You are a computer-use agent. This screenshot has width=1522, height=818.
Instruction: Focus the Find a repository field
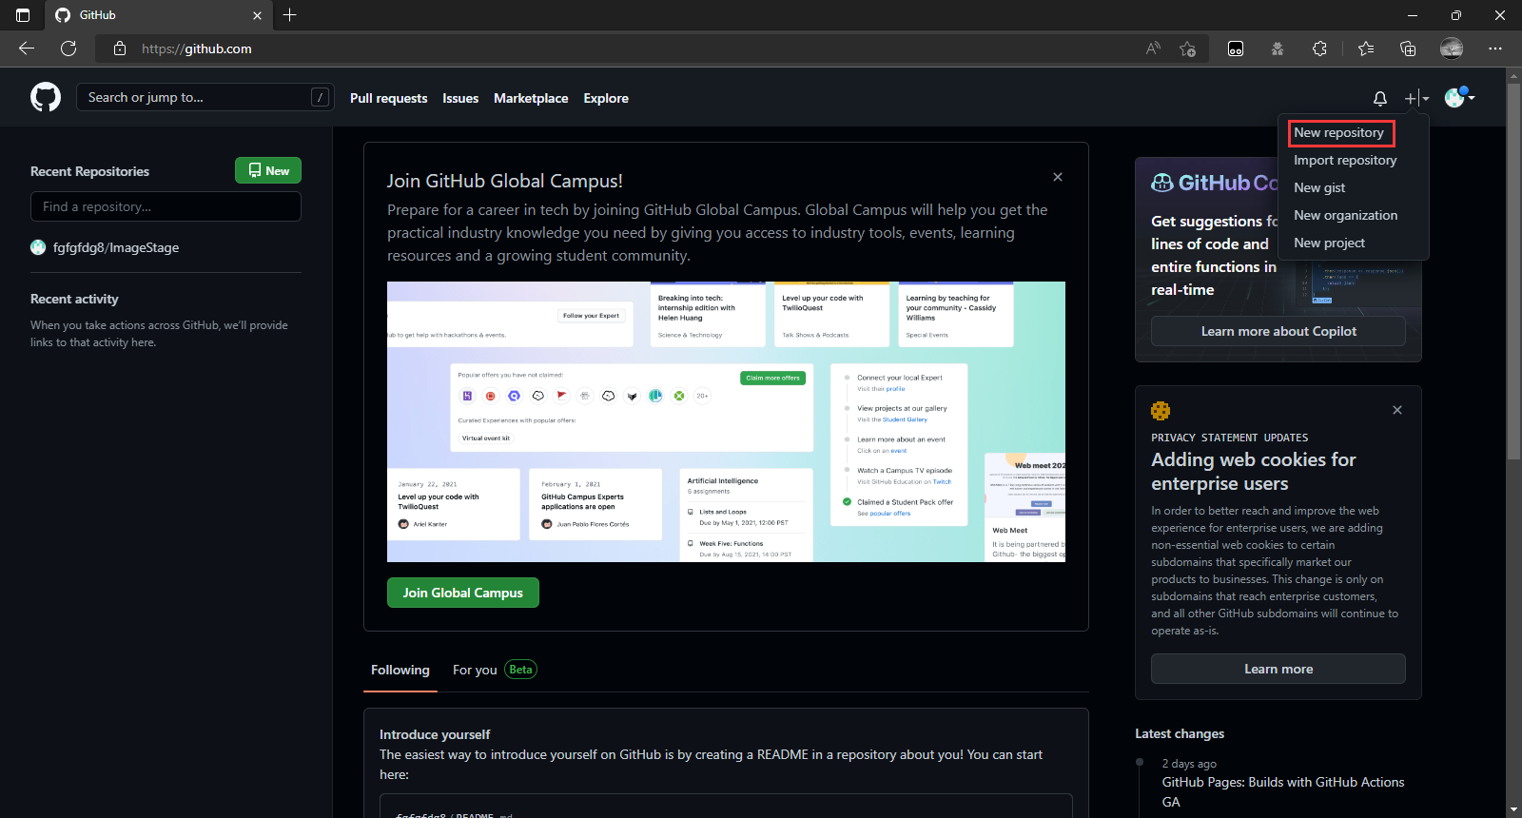(x=166, y=206)
